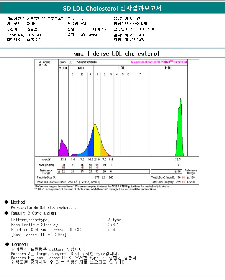Image resolution: width=225 pixels, height=280 pixels.
Task: Select Mean Particle Size result 273.1
Action: click(x=113, y=225)
